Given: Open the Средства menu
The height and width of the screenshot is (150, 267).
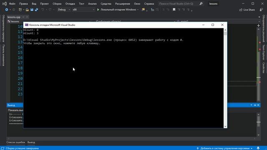Looking at the screenshot, I should click(x=106, y=4).
